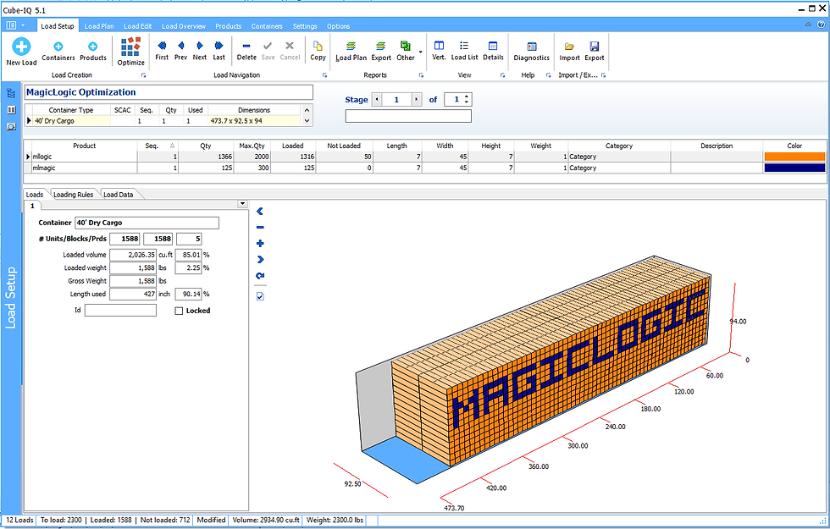Click the Id input field
This screenshot has width=830, height=529.
click(x=120, y=311)
